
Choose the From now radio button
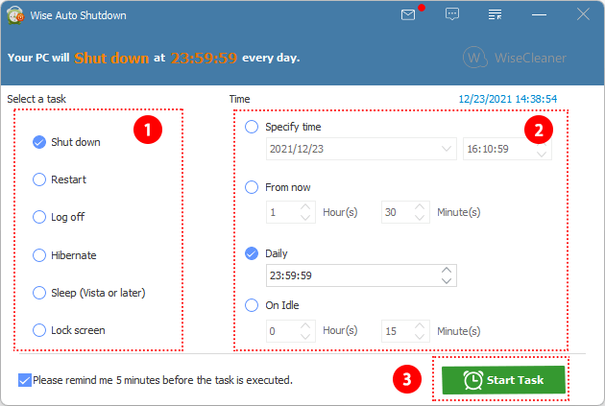(252, 187)
